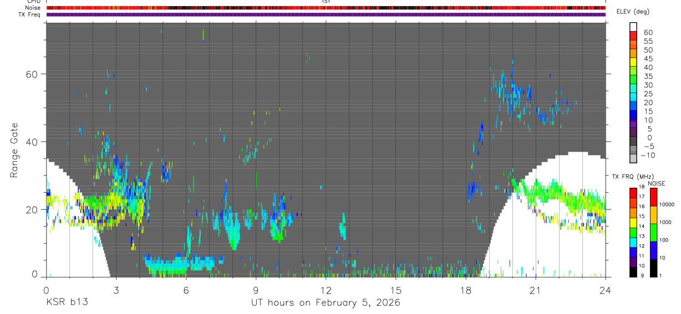This screenshot has height=314, width=681.
Task: Click the '9' tick on the UT hours axis
Action: pyautogui.click(x=256, y=290)
